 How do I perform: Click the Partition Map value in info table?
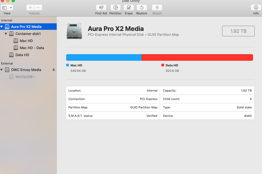144,107
